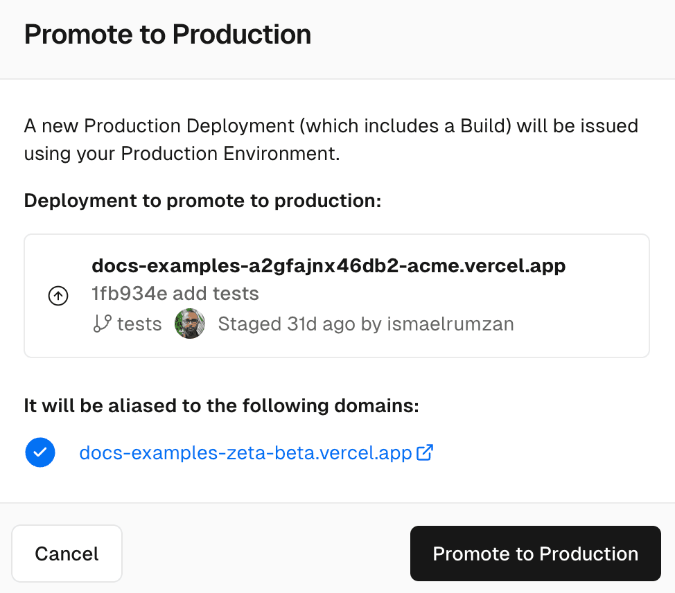675x593 pixels.
Task: Click the Promote to Production dialog title
Action: tap(168, 34)
